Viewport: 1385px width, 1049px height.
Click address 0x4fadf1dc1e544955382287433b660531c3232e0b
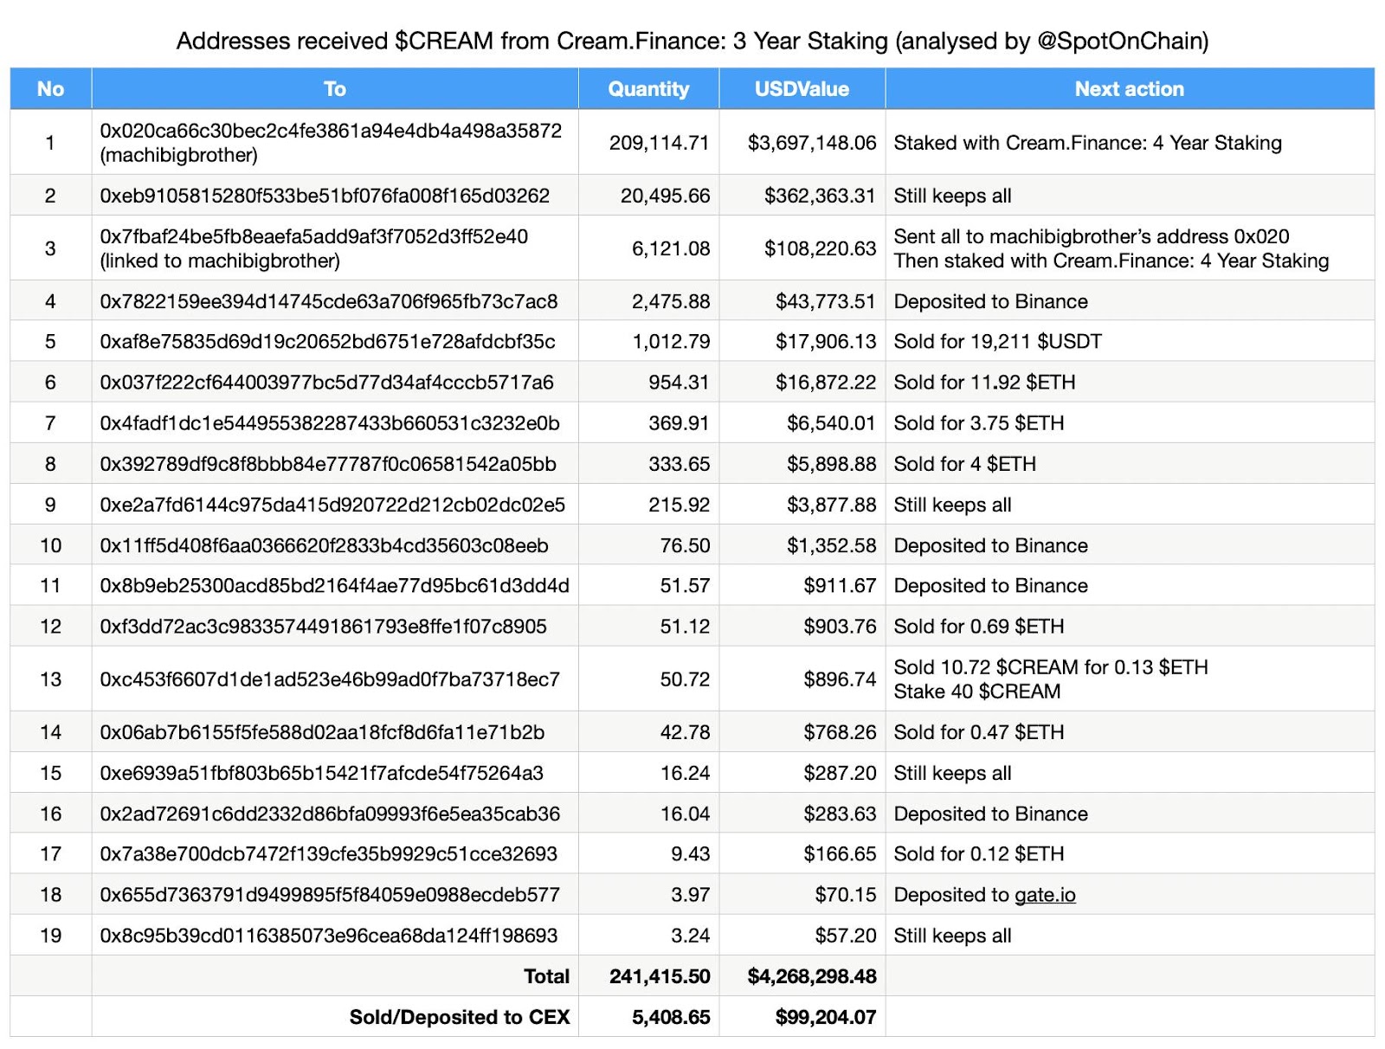[x=330, y=423]
